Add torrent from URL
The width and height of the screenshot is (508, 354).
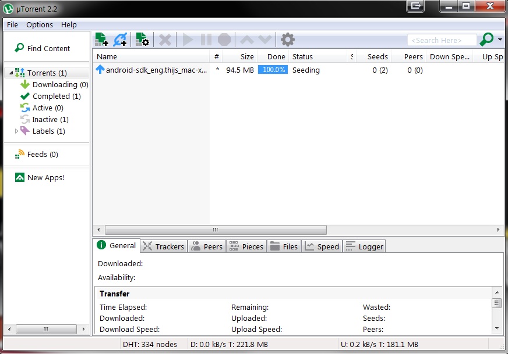click(x=120, y=40)
